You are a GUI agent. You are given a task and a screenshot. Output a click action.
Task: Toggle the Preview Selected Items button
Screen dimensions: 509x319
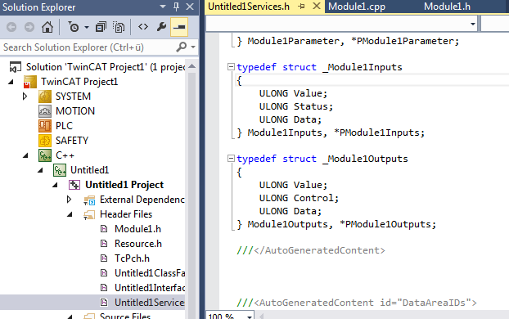coord(179,27)
